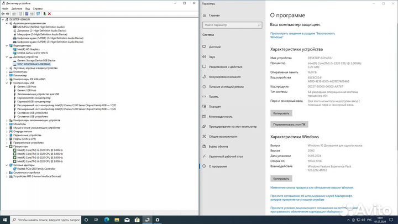Select Микрофон High Definition Audio Device
Screen dimensions: 398x224
(x=42, y=34)
